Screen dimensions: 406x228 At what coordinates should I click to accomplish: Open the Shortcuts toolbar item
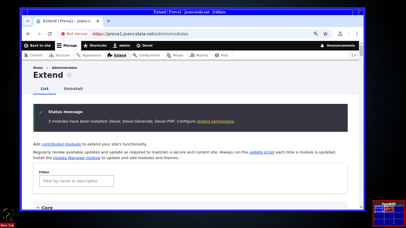click(x=95, y=45)
